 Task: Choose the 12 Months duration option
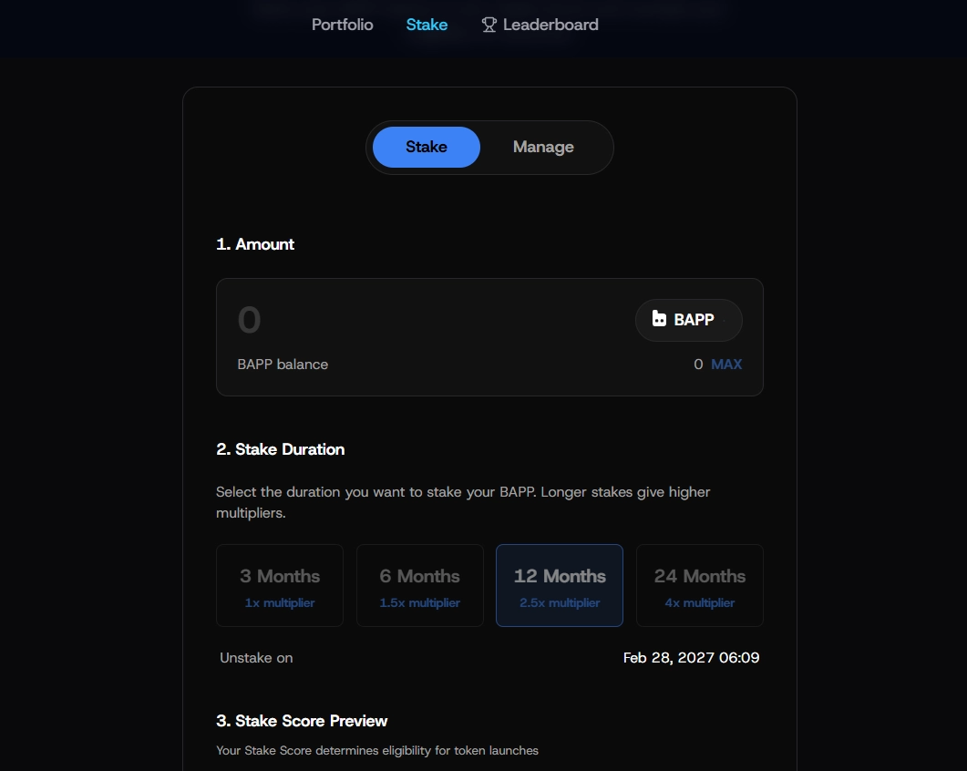(560, 585)
